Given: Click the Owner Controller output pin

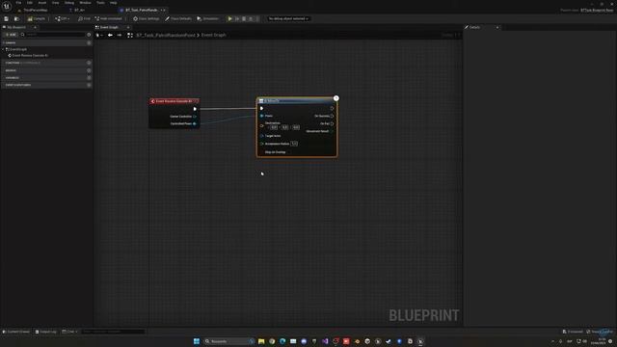Looking at the screenshot, I should tap(195, 117).
